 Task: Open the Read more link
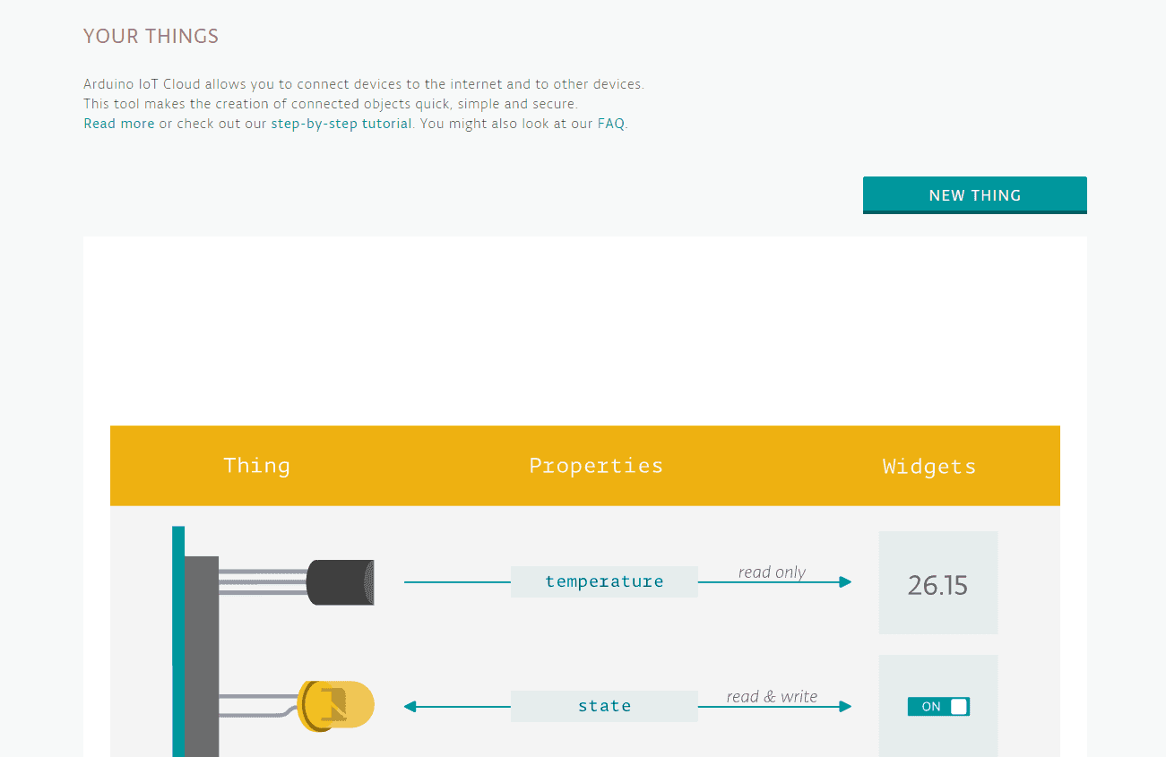coord(118,124)
